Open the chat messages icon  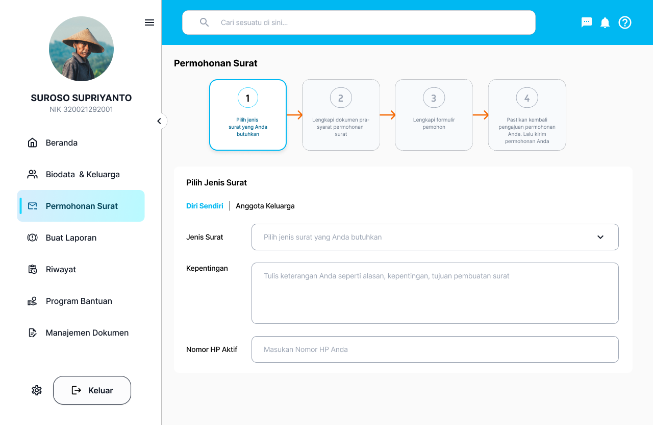[586, 22]
